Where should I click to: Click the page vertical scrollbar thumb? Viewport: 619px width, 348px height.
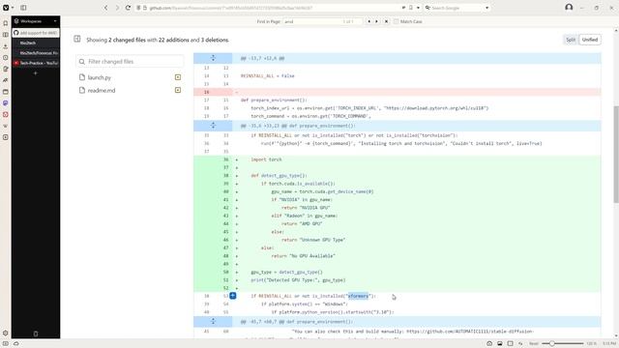(x=616, y=155)
